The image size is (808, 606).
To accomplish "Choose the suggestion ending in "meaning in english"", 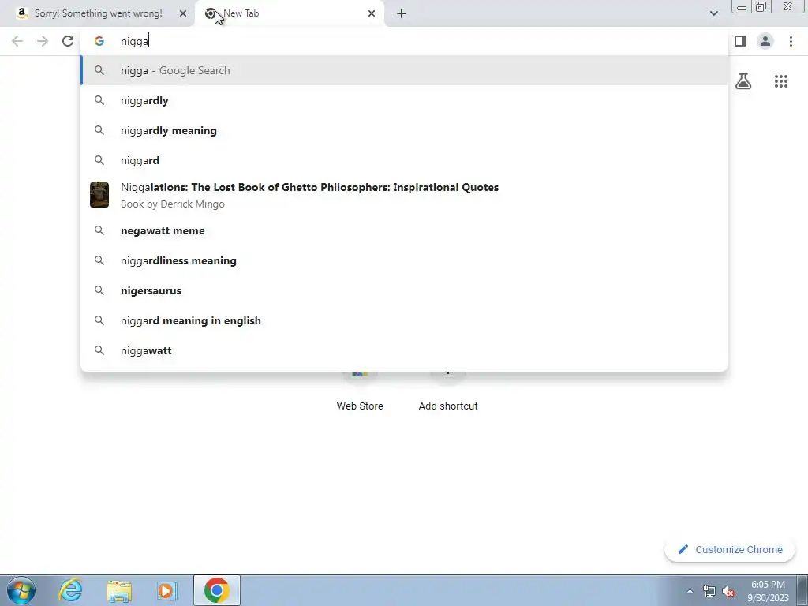I will [x=404, y=320].
